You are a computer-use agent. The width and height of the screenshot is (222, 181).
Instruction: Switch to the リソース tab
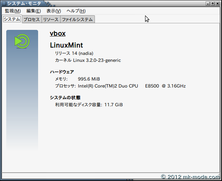pos(51,19)
